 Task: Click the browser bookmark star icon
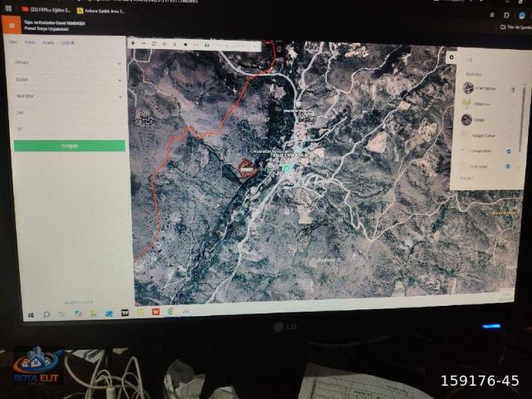pyautogui.click(x=492, y=15)
